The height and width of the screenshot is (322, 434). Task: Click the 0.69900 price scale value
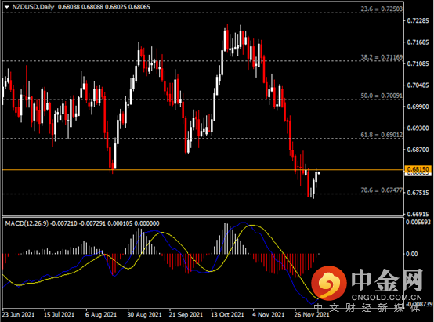418,107
